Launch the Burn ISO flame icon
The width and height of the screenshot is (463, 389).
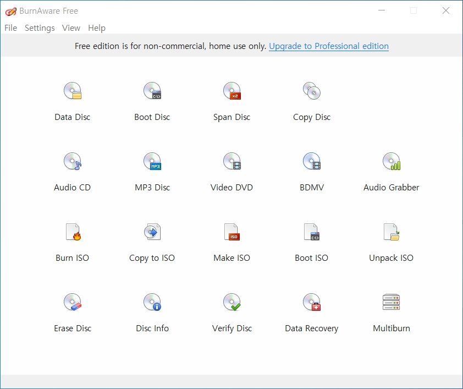pos(73,232)
